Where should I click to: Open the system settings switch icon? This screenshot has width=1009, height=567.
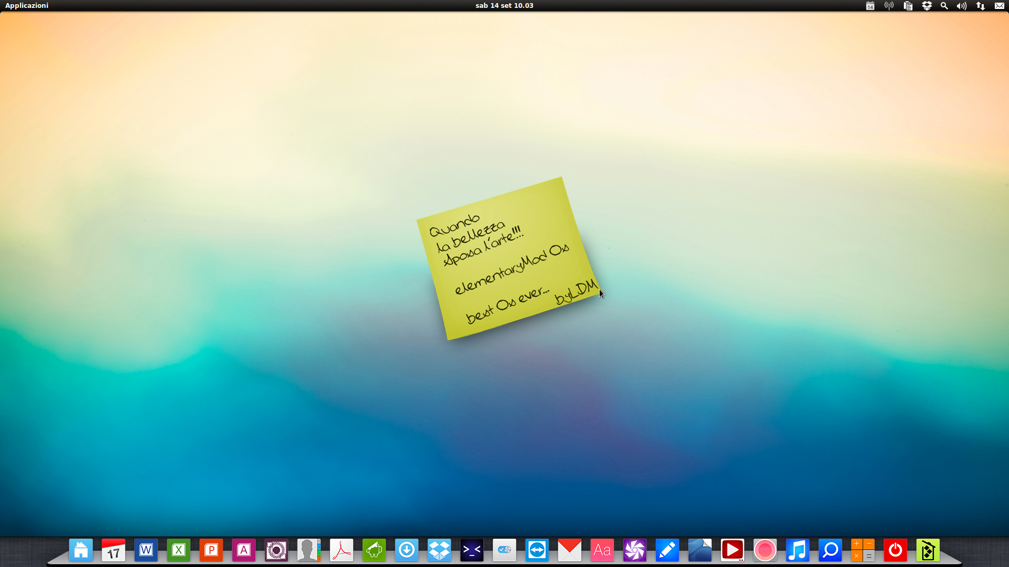pos(504,550)
